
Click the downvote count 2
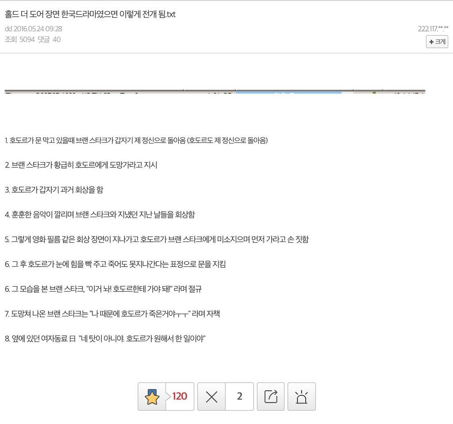tap(239, 397)
